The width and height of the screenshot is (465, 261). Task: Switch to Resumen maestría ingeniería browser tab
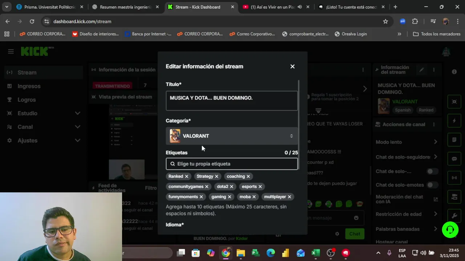[x=125, y=7]
